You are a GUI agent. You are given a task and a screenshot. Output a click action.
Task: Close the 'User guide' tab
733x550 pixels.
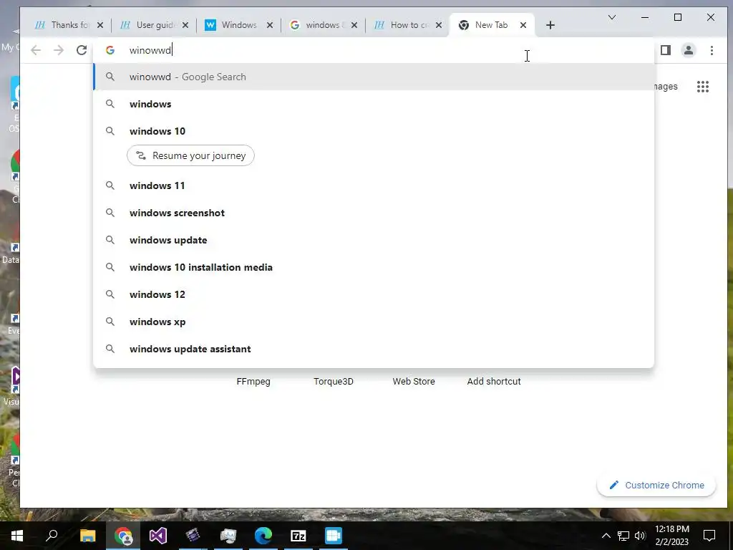click(185, 25)
